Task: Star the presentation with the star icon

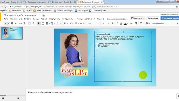Action: (x=40, y=15)
